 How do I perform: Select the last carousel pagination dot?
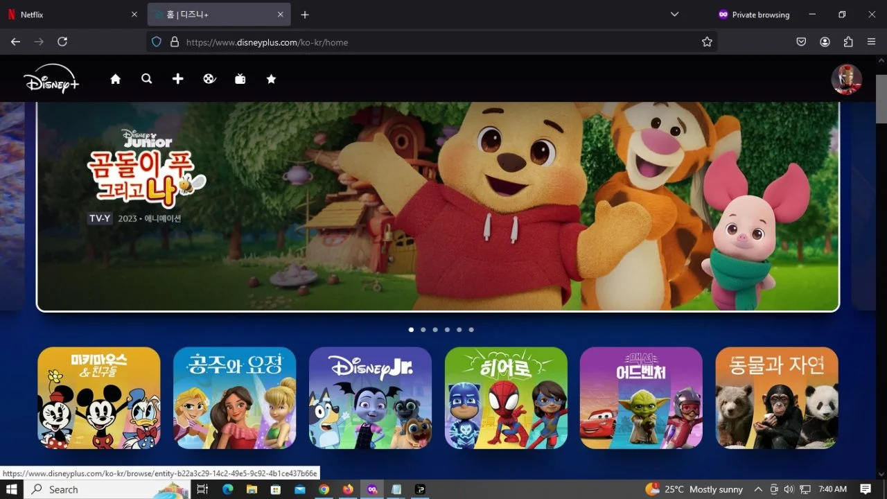pos(471,330)
